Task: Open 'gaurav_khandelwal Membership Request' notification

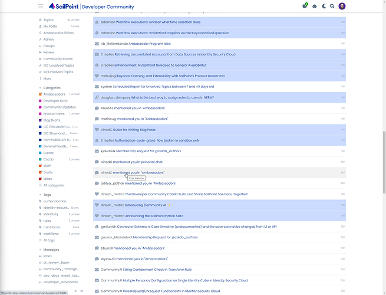Action: point(219,237)
